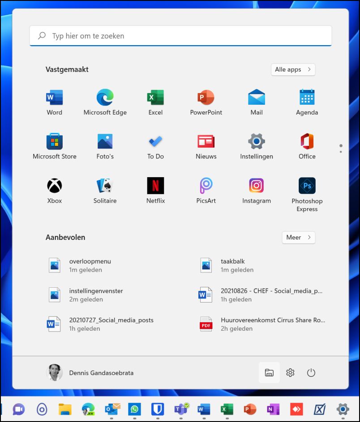The width and height of the screenshot is (360, 422).
Task: Open the red AnyDesk icon in the taskbar
Action: (296, 409)
